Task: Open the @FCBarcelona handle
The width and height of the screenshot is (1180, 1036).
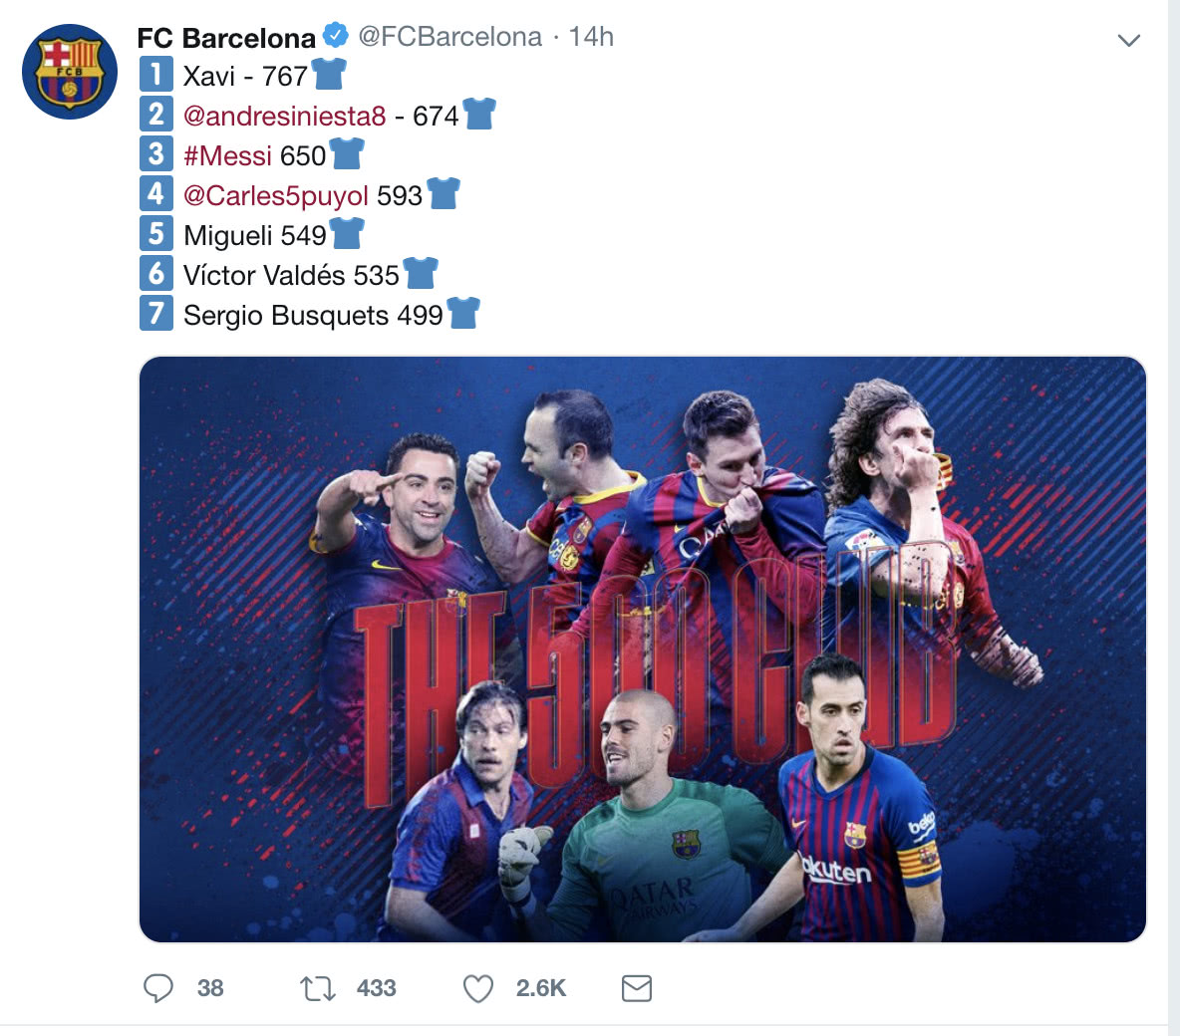Action: pos(450,36)
